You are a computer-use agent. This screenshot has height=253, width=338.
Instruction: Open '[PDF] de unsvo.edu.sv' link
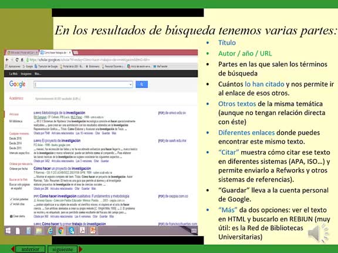[x=172, y=113]
